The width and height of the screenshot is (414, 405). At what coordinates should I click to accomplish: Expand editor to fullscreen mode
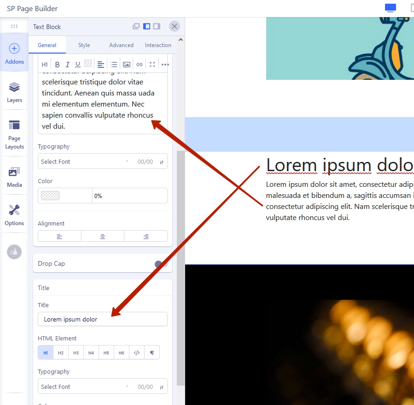[x=152, y=65]
